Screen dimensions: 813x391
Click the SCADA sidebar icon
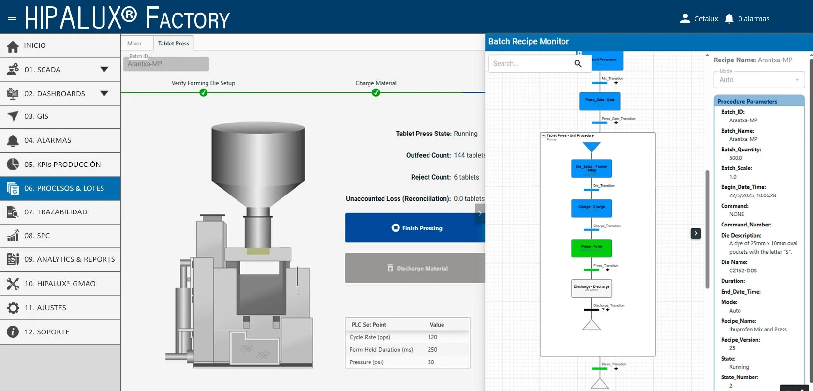pos(13,70)
